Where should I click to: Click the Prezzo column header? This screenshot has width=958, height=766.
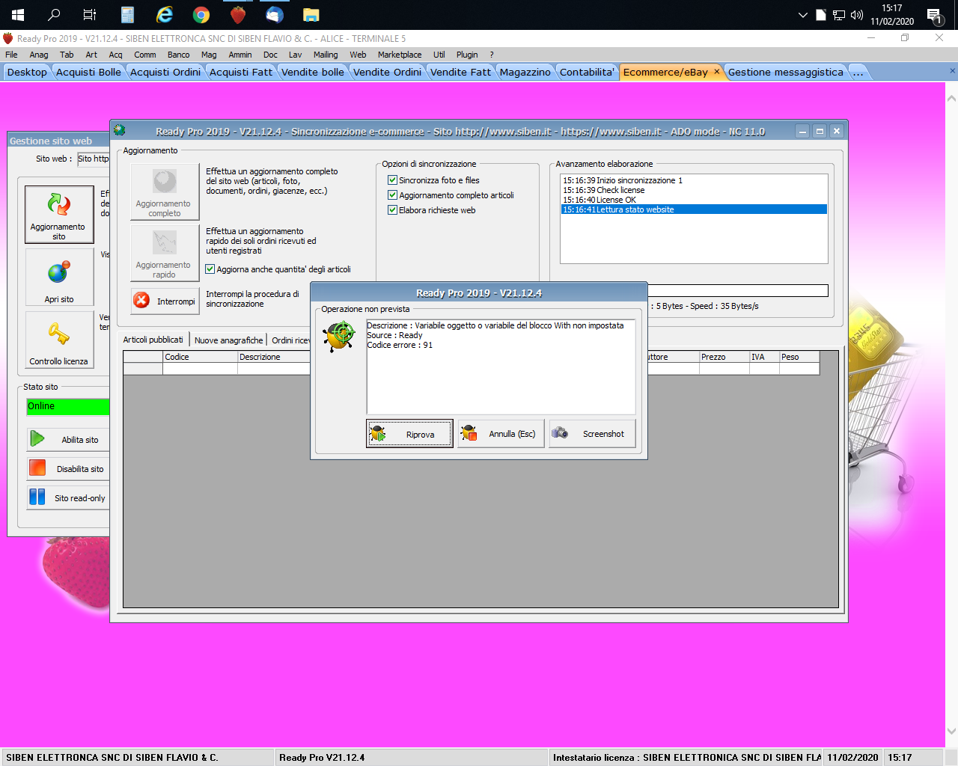[x=724, y=357]
